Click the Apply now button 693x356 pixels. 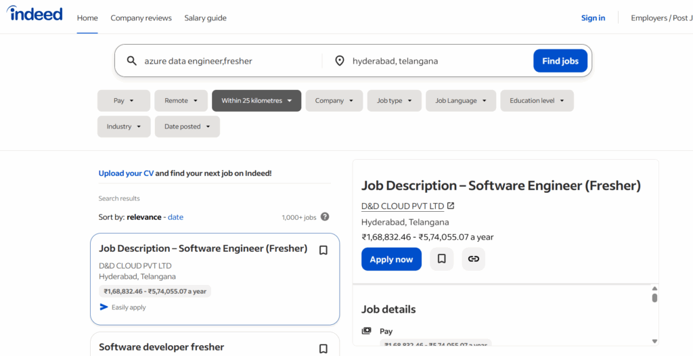[x=391, y=259]
